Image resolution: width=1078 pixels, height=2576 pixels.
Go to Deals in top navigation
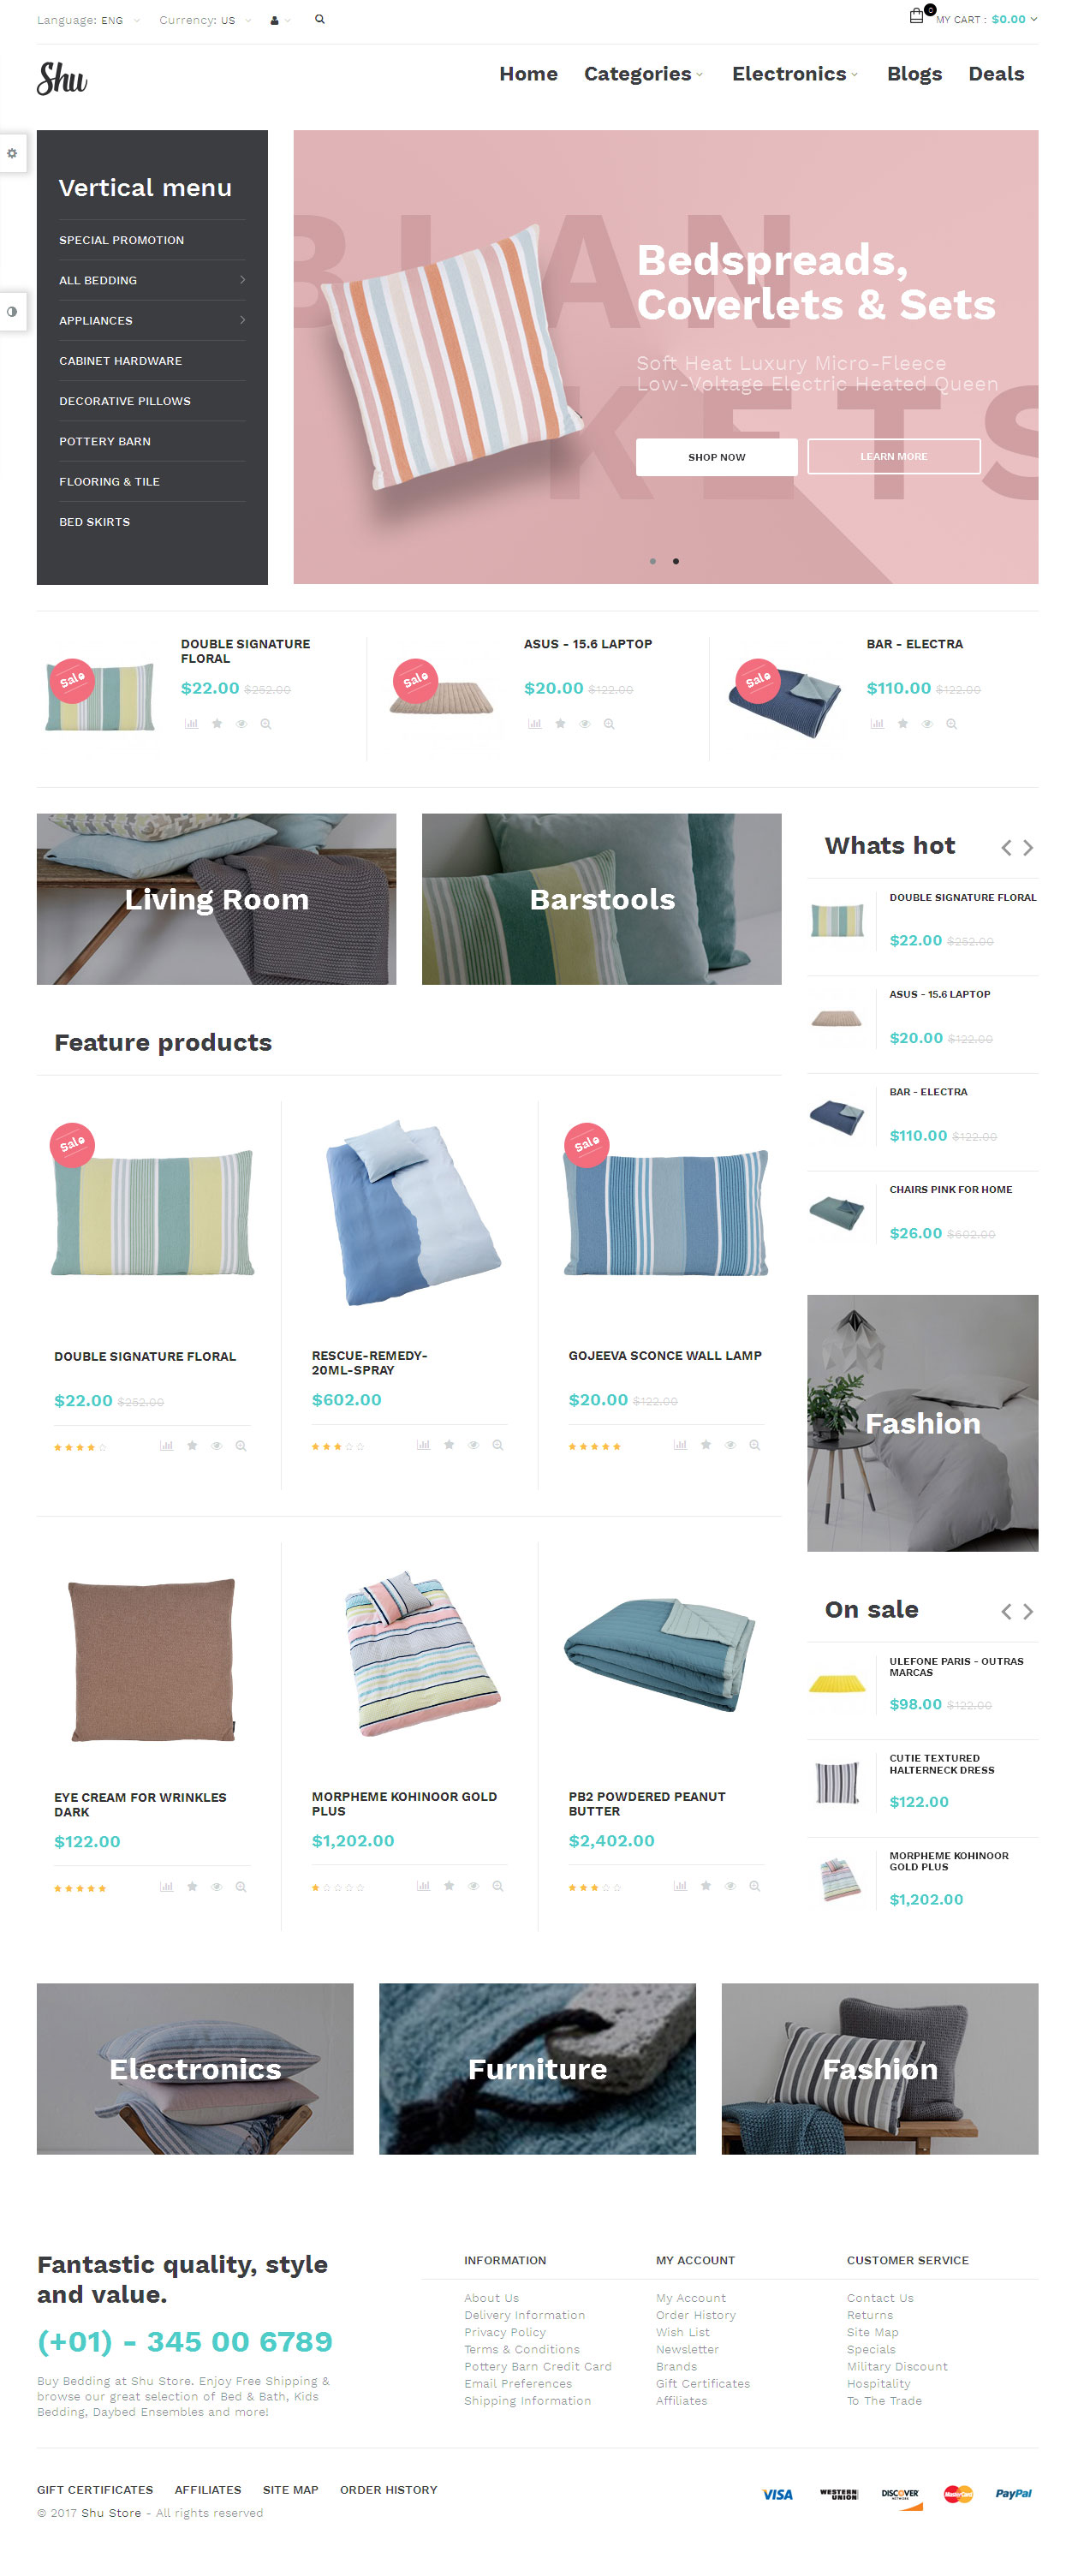click(x=996, y=74)
